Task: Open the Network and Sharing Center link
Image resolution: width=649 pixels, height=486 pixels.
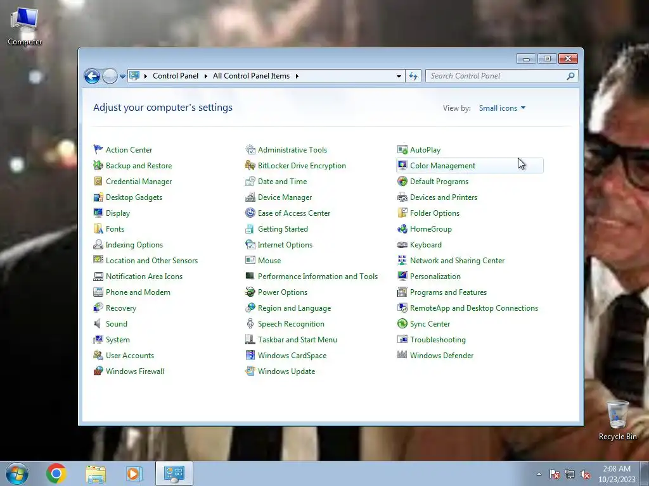Action: point(458,261)
